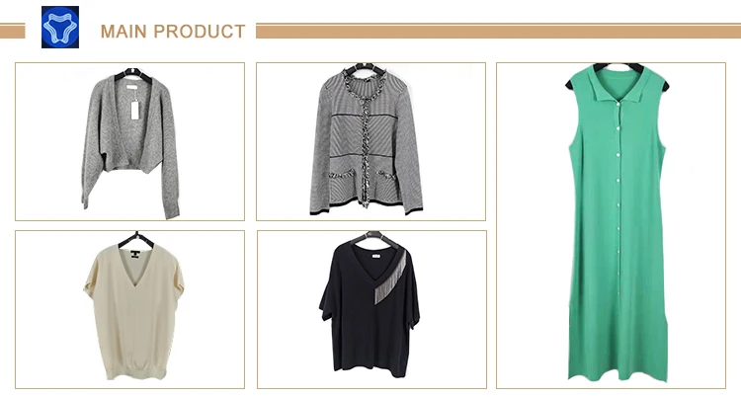Viewport: 741px width, 397px height.
Task: Click the hanger above the black top
Action: pos(373,239)
